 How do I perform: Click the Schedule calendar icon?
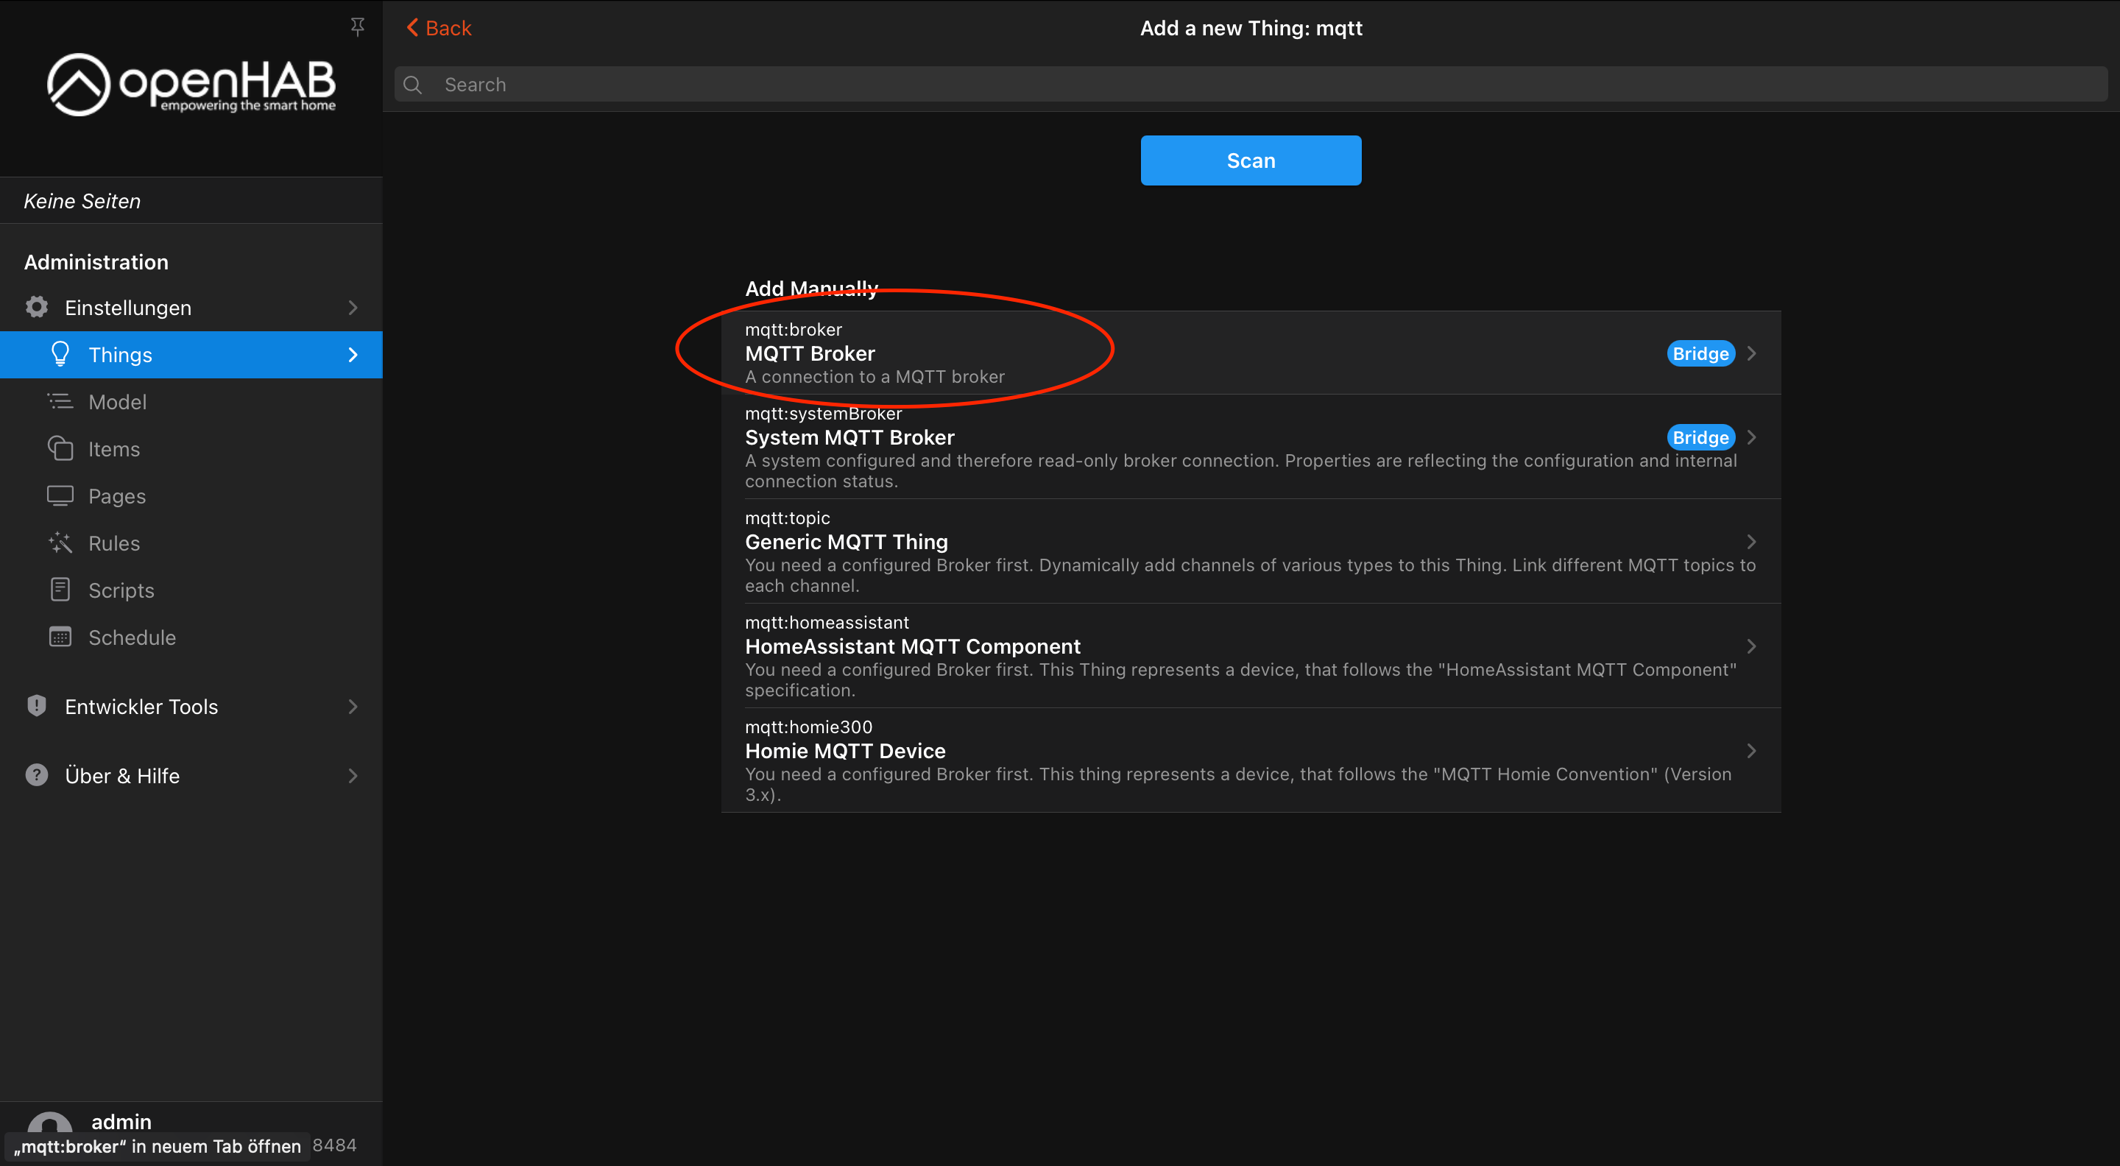[x=60, y=637]
